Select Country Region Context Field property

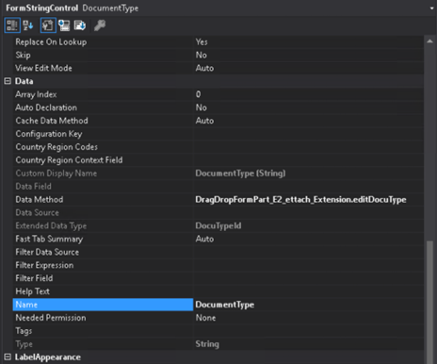pos(69,160)
